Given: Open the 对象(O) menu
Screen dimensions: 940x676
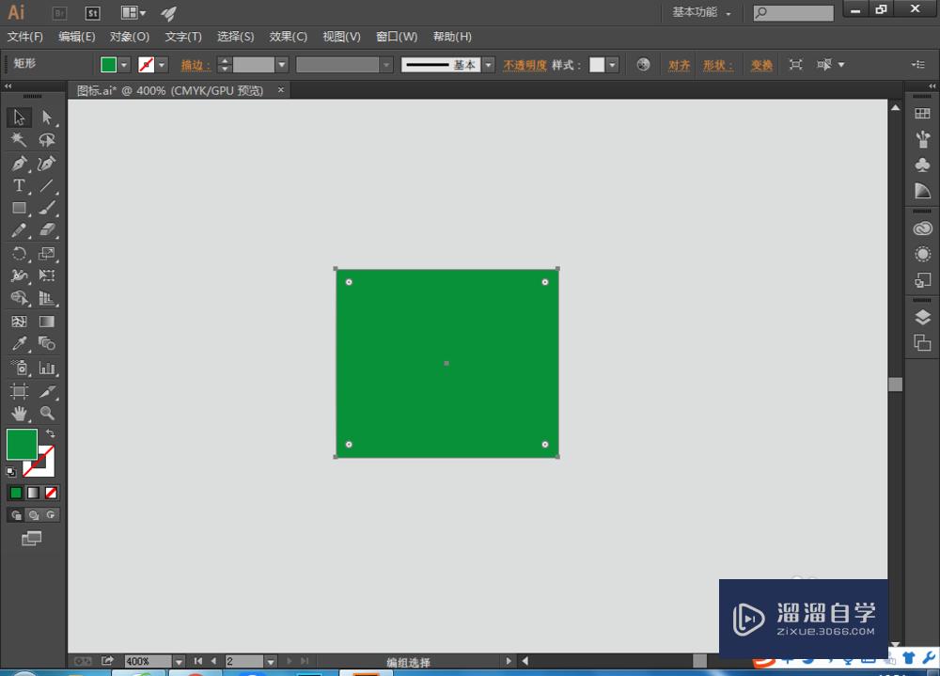Looking at the screenshot, I should [130, 37].
